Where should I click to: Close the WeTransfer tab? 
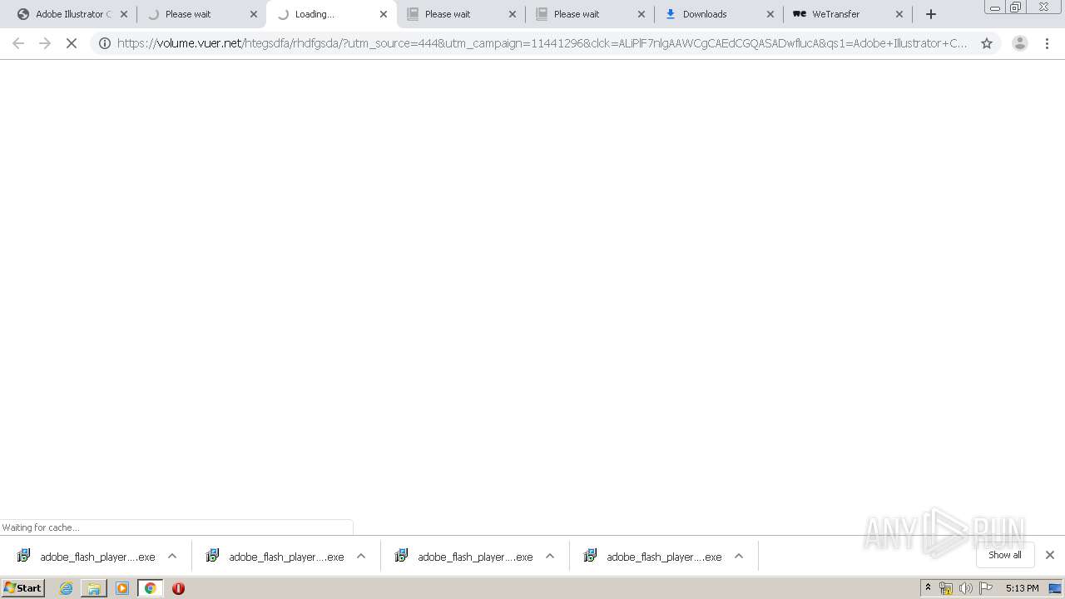(899, 14)
